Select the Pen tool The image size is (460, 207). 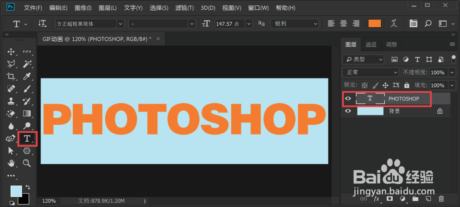[11, 138]
